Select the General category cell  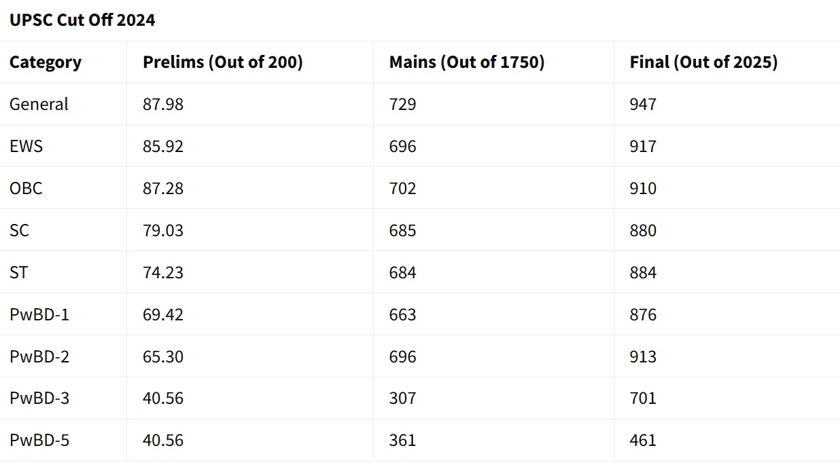[39, 105]
